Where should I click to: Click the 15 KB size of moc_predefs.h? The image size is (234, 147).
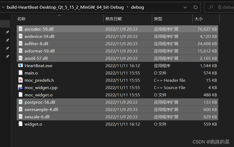[211, 80]
